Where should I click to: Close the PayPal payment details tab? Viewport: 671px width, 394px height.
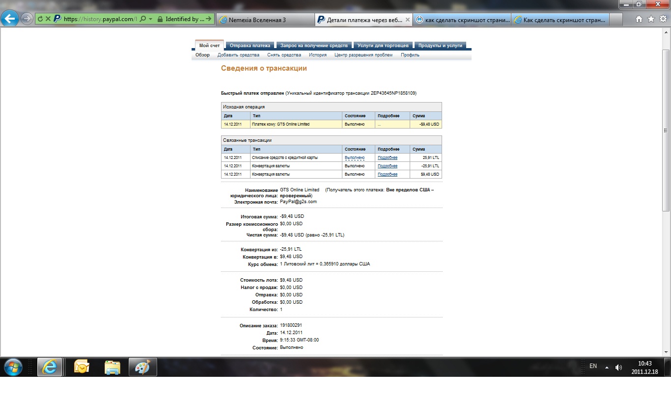[x=407, y=20]
